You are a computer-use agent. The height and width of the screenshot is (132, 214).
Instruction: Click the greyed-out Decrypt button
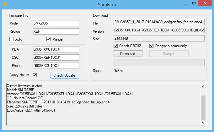(x=169, y=53)
